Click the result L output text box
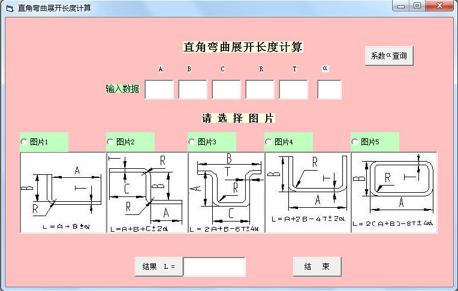The height and width of the screenshot is (291, 458). pos(215,266)
